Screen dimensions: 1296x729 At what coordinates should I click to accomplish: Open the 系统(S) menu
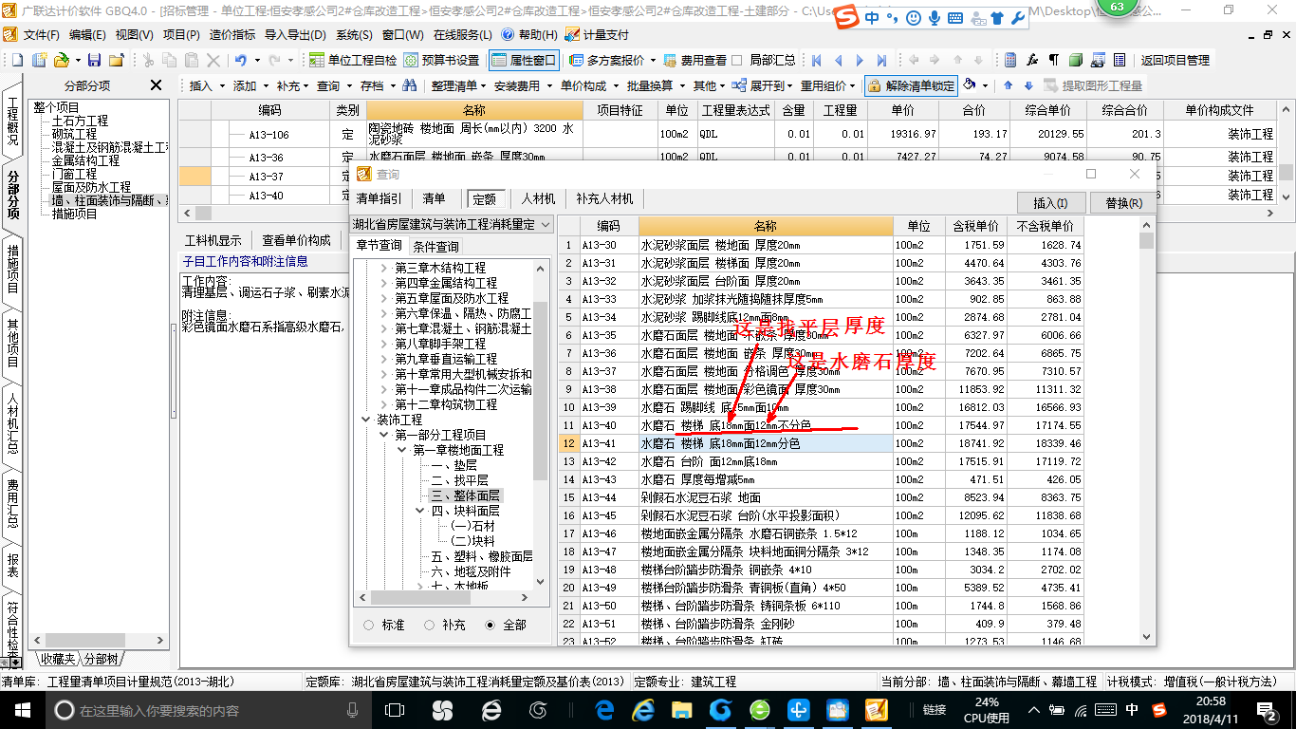point(354,34)
